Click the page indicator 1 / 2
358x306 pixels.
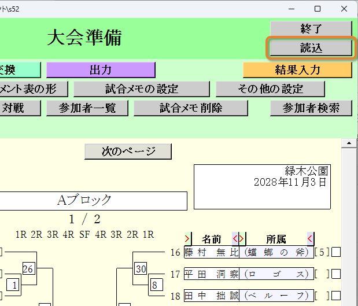point(84,219)
